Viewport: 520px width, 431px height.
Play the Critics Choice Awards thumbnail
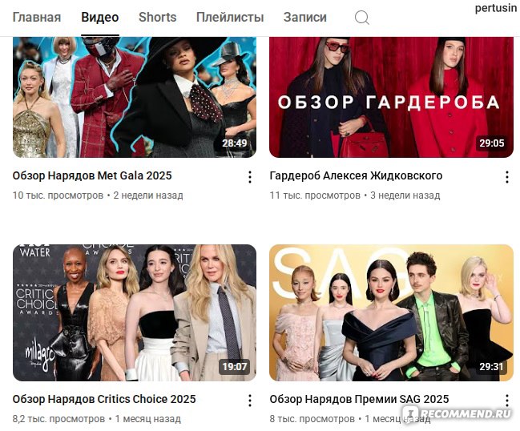[135, 312]
